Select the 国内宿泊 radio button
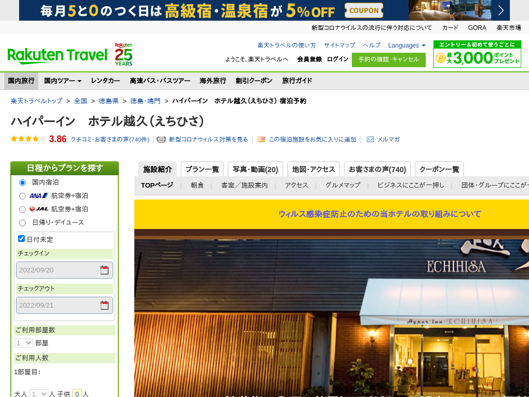Image resolution: width=529 pixels, height=397 pixels. click(22, 182)
